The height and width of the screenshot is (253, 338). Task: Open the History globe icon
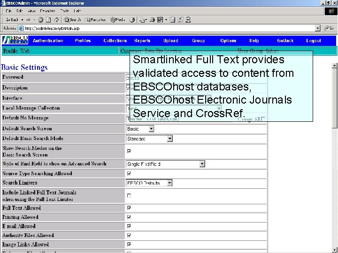pyautogui.click(x=132, y=20)
